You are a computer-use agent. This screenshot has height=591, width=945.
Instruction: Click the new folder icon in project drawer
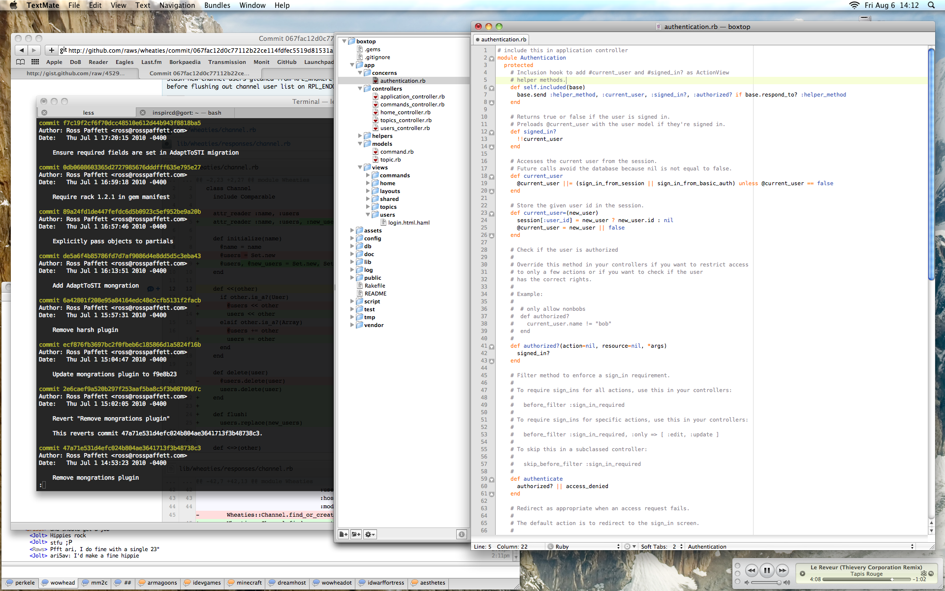356,534
